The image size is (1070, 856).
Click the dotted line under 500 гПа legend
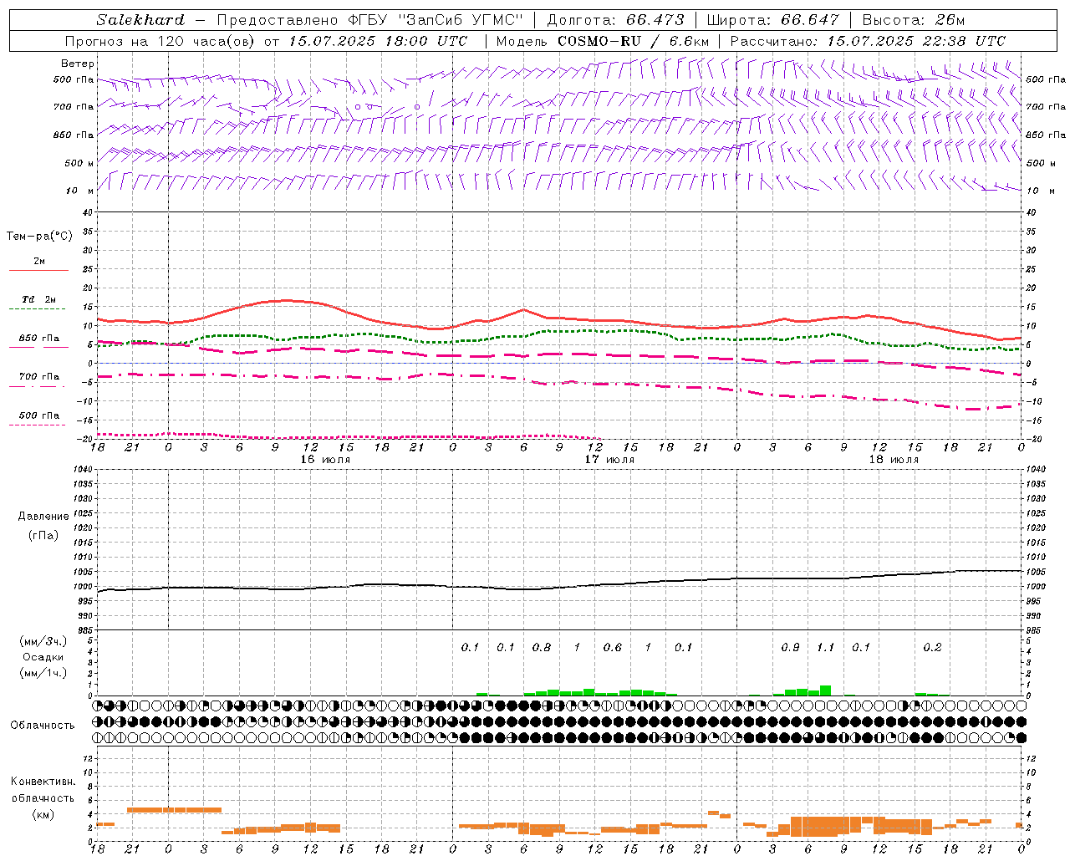coord(38,425)
